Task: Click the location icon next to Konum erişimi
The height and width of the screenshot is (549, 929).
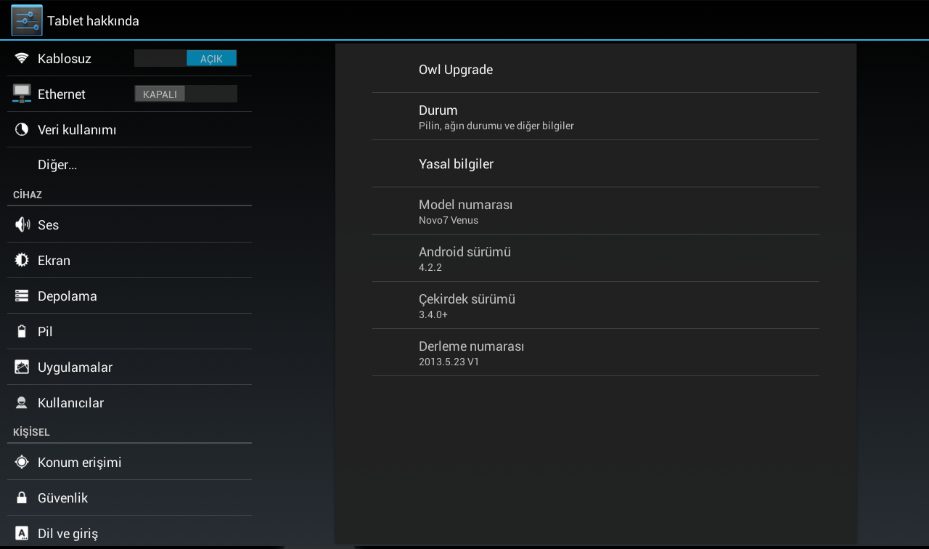Action: click(22, 462)
